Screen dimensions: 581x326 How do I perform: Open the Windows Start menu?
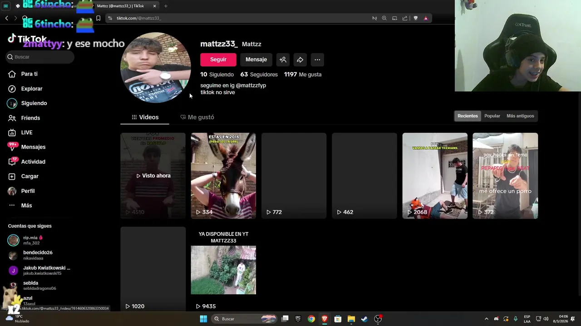tap(203, 319)
